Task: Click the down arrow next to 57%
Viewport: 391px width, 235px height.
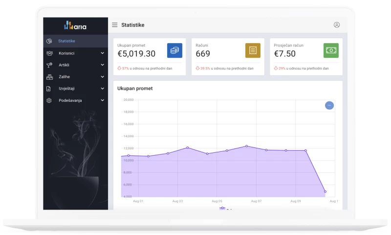Action: [119, 68]
